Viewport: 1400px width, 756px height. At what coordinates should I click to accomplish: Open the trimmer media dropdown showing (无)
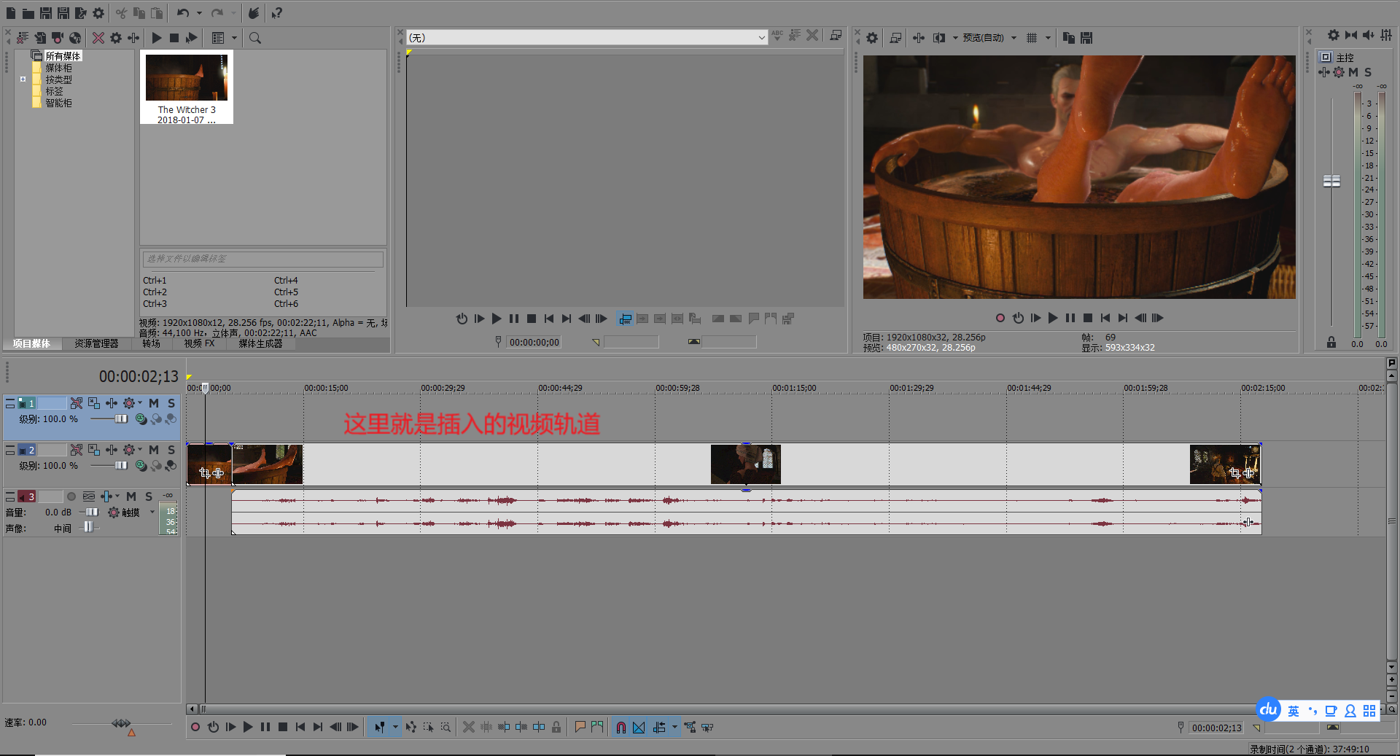pos(587,37)
